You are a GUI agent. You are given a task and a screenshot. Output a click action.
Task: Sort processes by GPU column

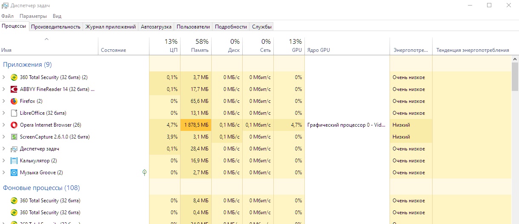click(x=289, y=46)
